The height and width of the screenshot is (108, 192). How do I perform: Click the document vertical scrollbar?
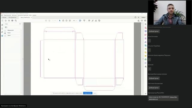point(142,59)
